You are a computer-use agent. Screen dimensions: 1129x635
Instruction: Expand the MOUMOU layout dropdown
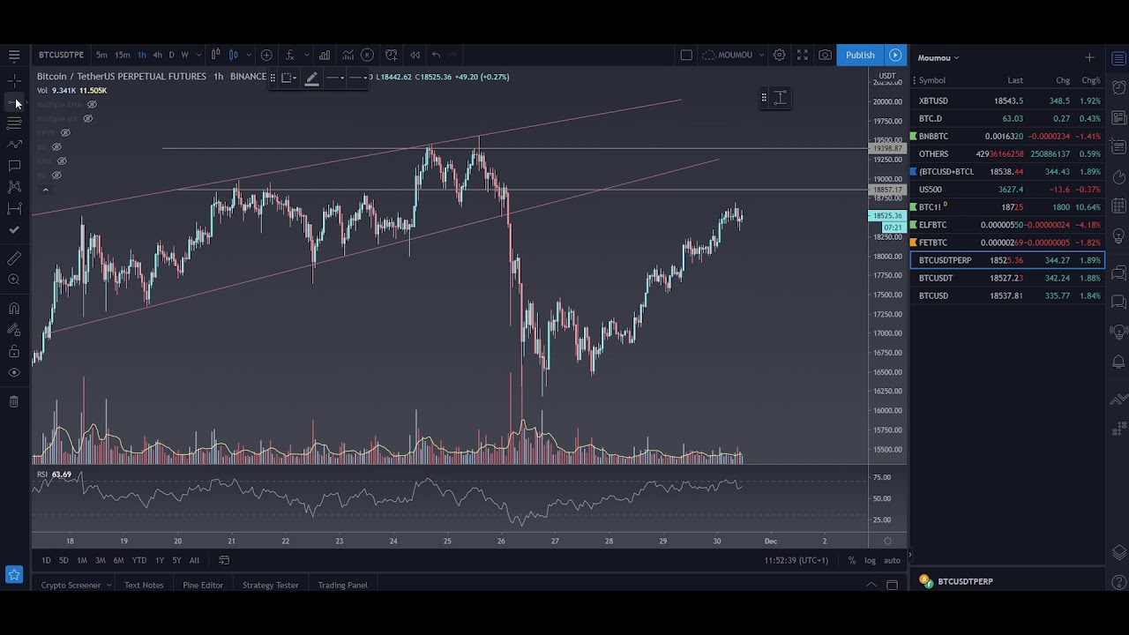(x=761, y=55)
